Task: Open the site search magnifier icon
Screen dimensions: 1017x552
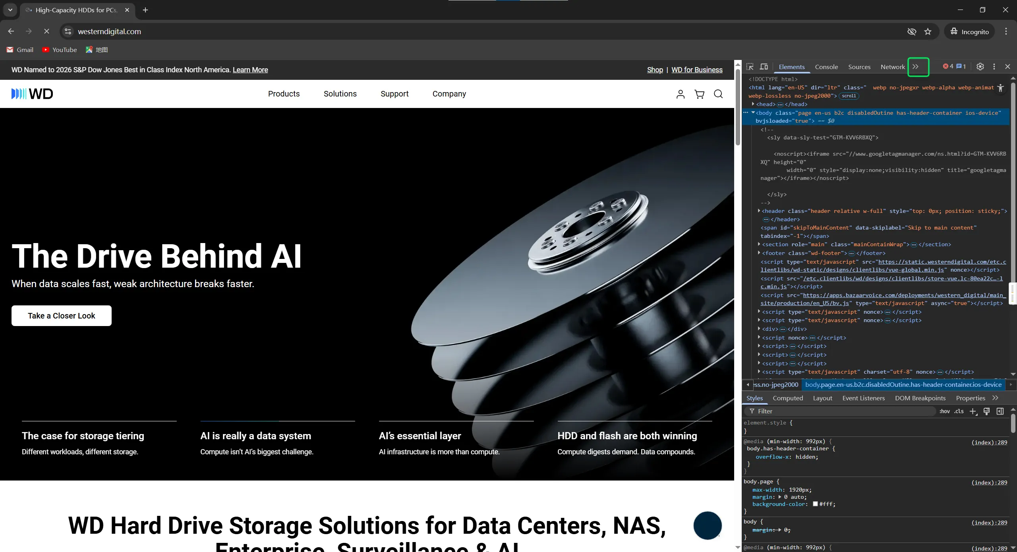Action: [718, 94]
